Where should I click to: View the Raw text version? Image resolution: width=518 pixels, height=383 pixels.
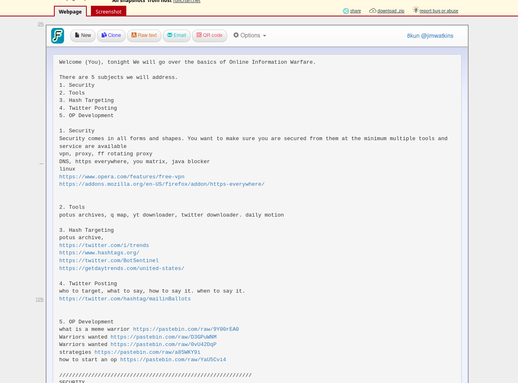click(x=144, y=36)
